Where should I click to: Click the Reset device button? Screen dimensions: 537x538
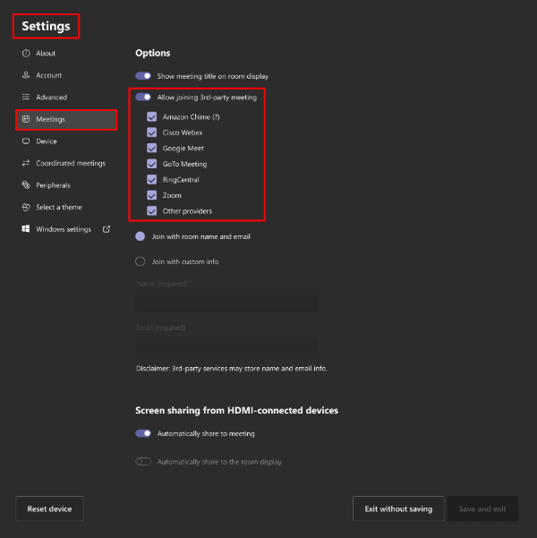click(49, 508)
